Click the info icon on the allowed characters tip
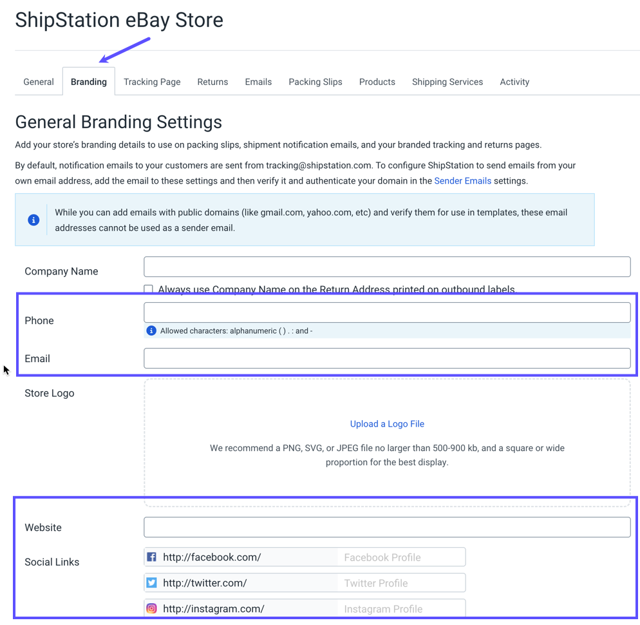This screenshot has height=625, width=640. [x=151, y=330]
